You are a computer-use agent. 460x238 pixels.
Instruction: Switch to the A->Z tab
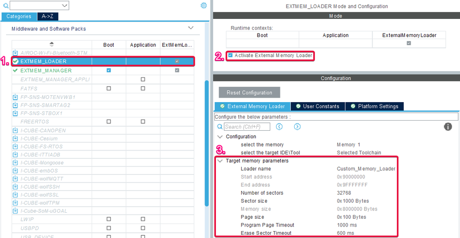[x=48, y=17]
